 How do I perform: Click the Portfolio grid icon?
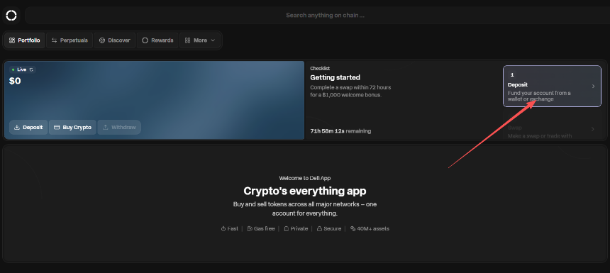(x=11, y=40)
